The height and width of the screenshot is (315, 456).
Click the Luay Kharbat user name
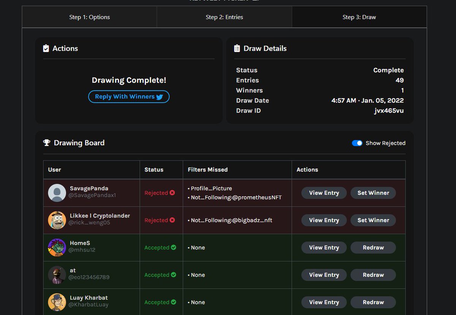tap(89, 298)
